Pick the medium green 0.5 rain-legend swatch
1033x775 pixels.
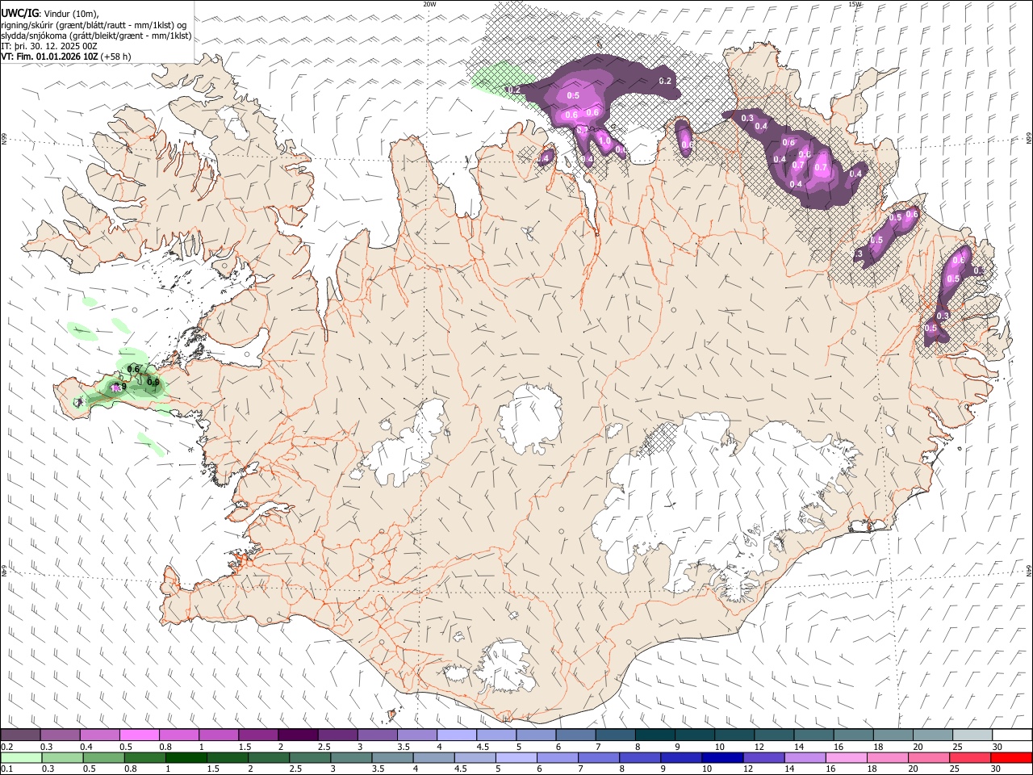[x=103, y=757]
